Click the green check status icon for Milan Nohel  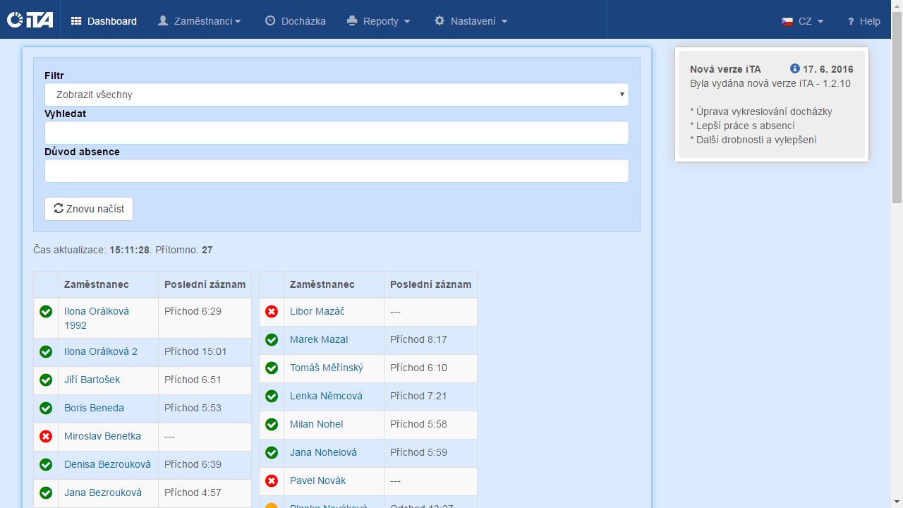pos(272,424)
